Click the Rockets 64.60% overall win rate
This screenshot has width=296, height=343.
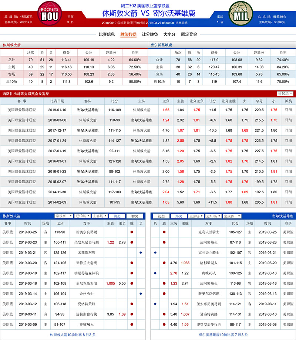[x=135, y=60]
